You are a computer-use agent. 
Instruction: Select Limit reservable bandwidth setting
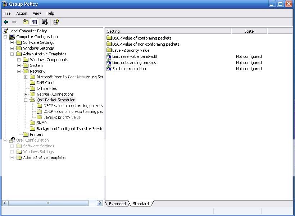135,56
